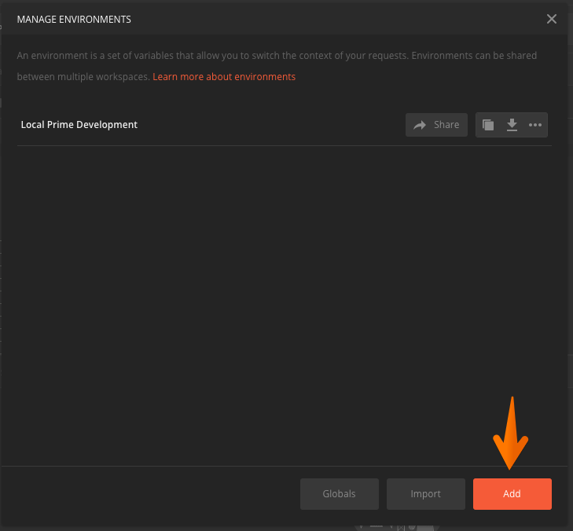This screenshot has height=531, width=573.
Task: Share the Local Prime Development environment
Action: click(x=436, y=125)
